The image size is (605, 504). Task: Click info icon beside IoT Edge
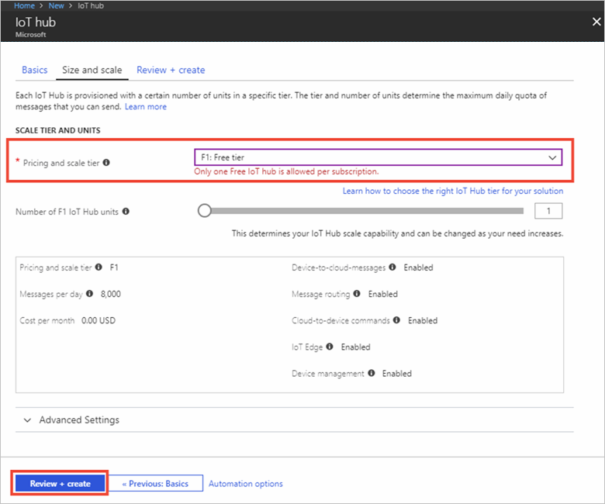pyautogui.click(x=330, y=347)
